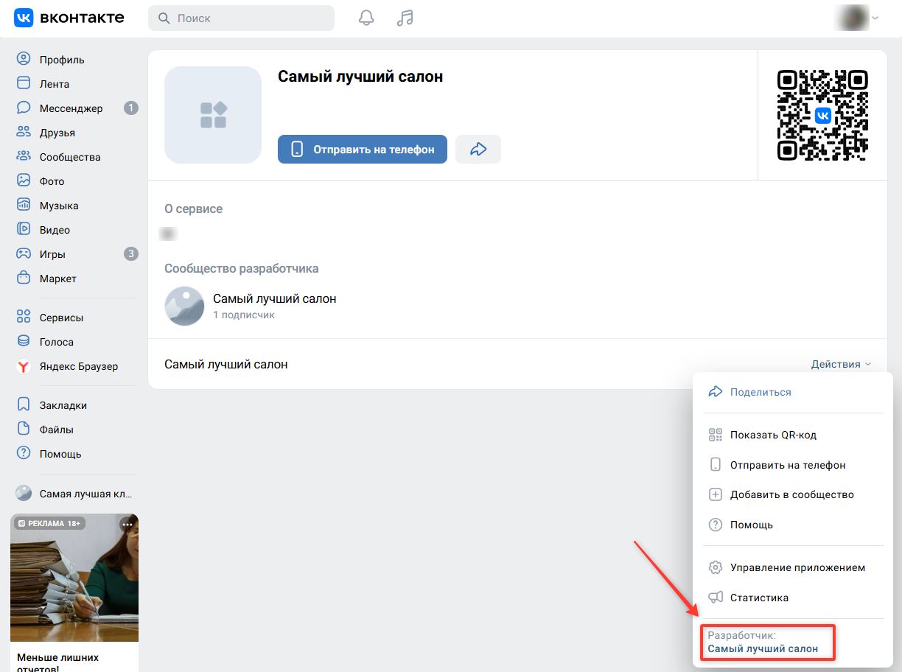902x672 pixels.
Task: Click the Сообщества sidebar icon
Action: (x=24, y=156)
